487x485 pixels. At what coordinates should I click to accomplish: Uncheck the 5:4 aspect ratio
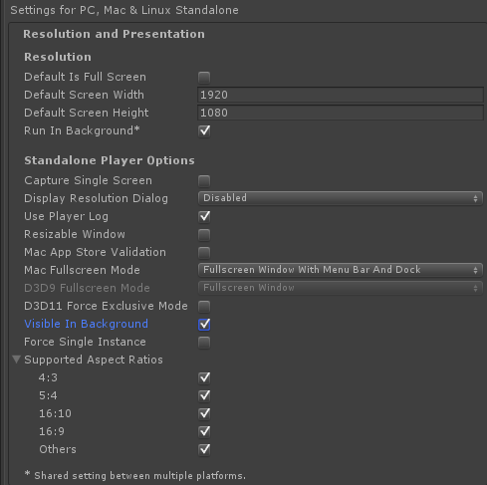(x=204, y=395)
